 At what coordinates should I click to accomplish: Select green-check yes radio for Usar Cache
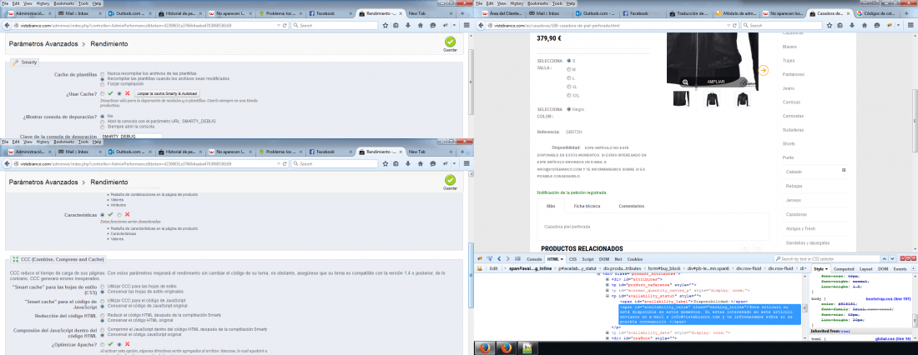(103, 93)
